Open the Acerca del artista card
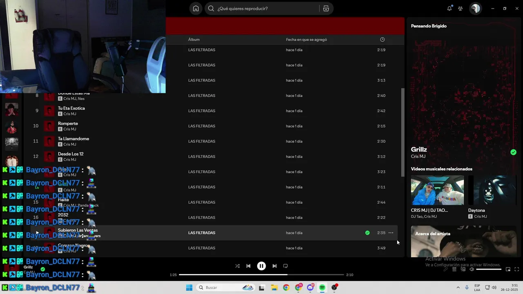523x294 pixels. [464, 241]
